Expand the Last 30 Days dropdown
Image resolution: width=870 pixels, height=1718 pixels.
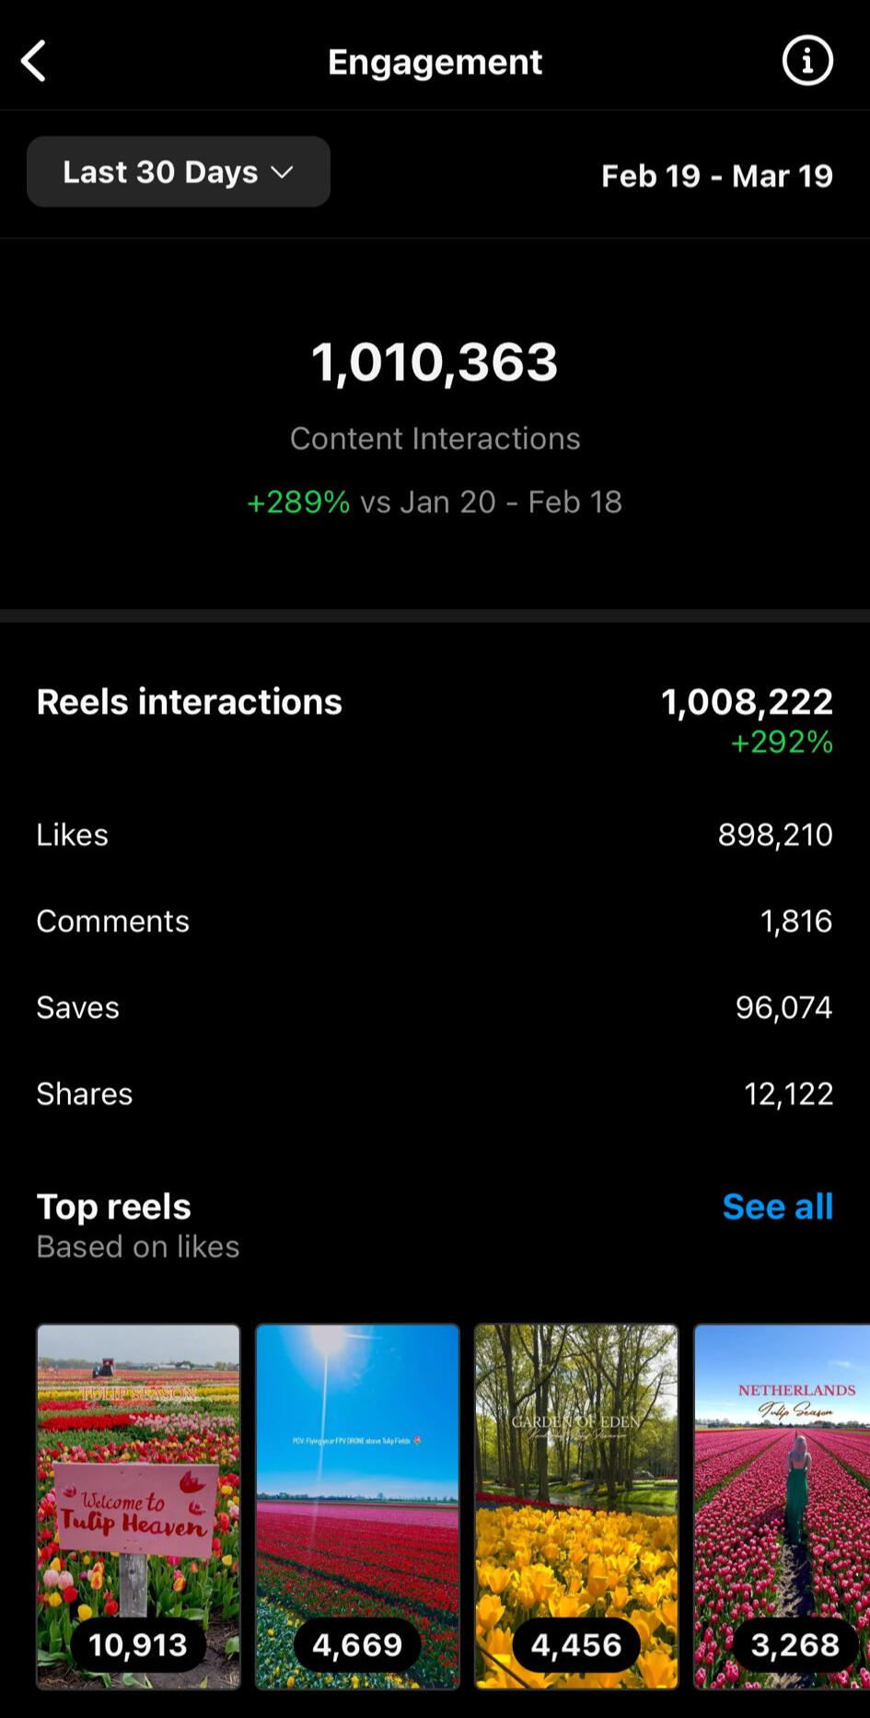point(178,172)
